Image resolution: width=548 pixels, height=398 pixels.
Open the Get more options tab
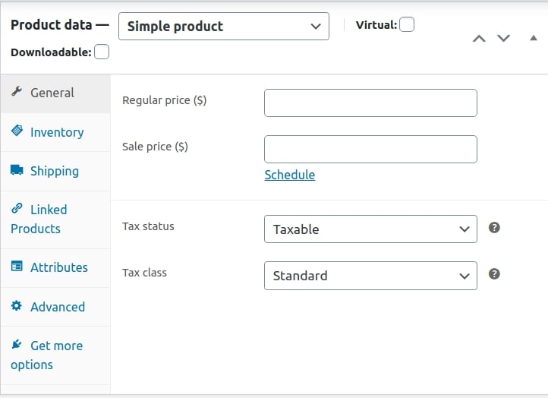pos(55,355)
